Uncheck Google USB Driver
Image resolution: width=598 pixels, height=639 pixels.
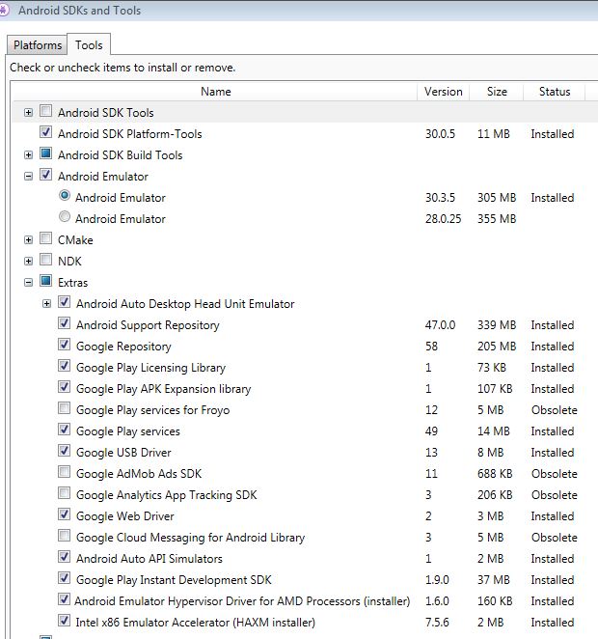64,451
